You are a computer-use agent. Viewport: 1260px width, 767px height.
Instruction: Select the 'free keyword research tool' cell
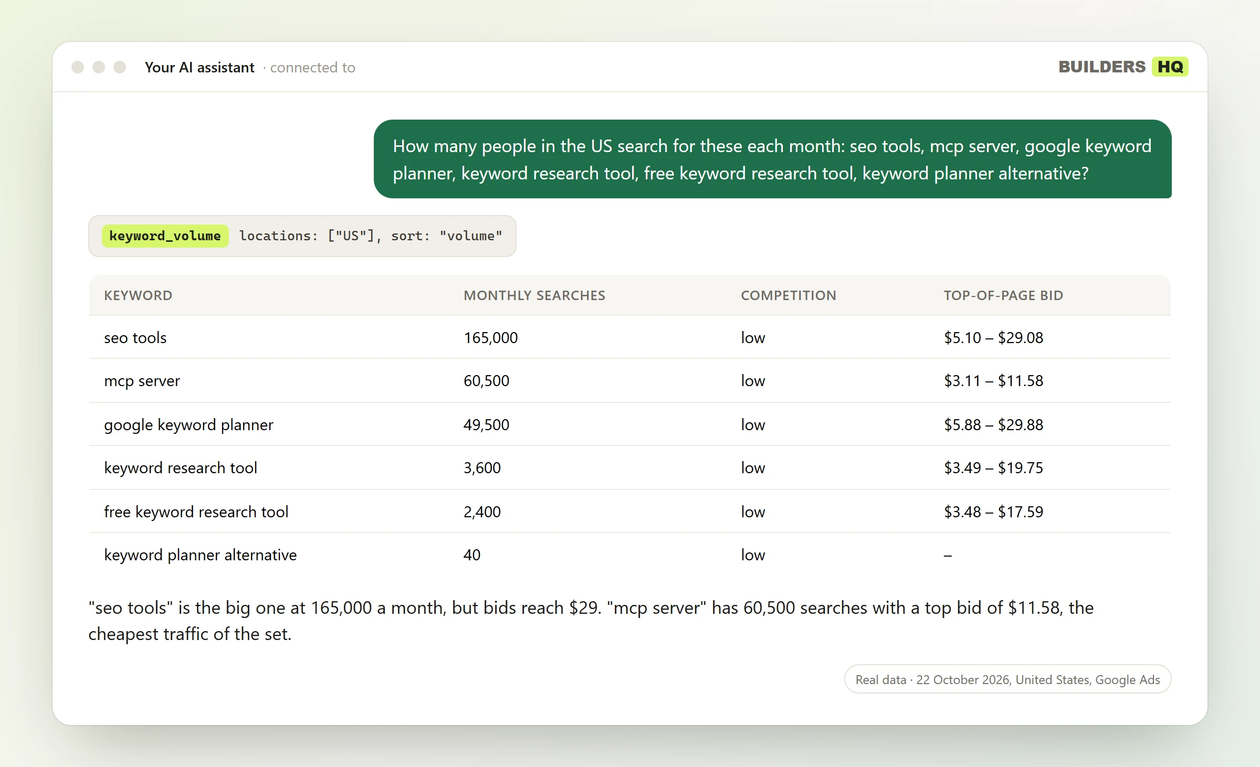(x=196, y=512)
